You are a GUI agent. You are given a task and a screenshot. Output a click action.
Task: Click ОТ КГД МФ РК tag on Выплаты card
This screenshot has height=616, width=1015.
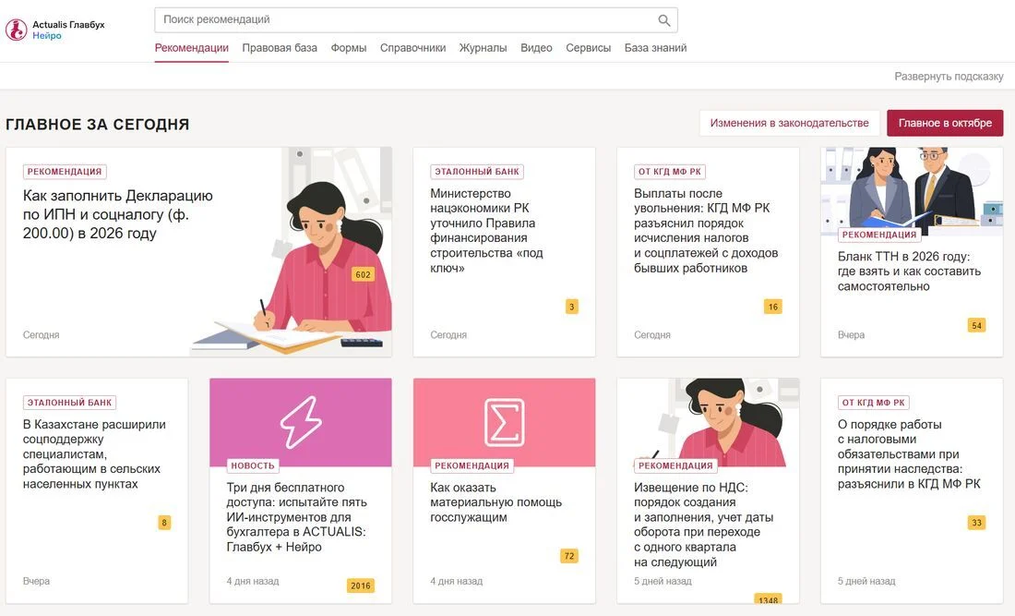[x=670, y=172]
